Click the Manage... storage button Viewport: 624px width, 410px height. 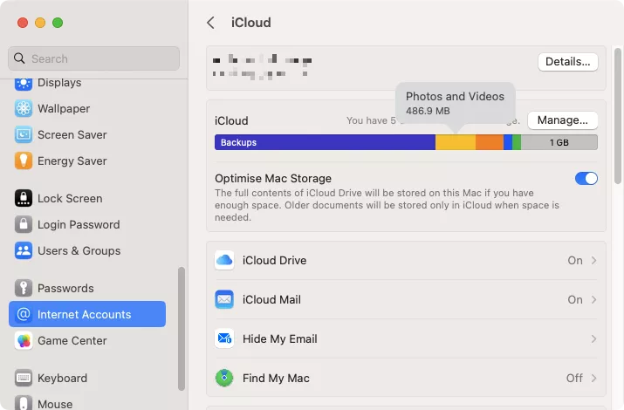[x=562, y=120]
